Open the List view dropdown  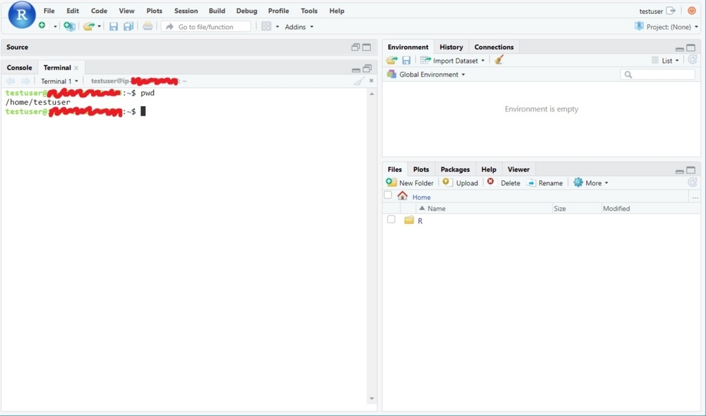click(665, 60)
